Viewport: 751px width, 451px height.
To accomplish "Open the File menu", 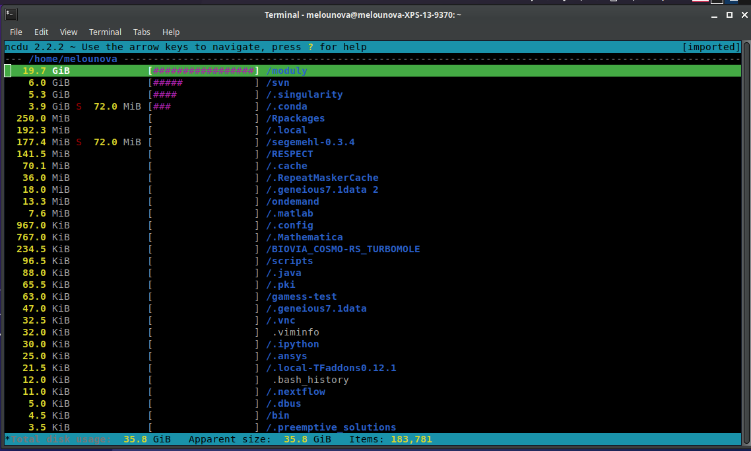I will coord(16,32).
